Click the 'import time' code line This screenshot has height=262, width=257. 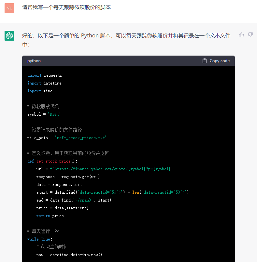tap(40, 91)
